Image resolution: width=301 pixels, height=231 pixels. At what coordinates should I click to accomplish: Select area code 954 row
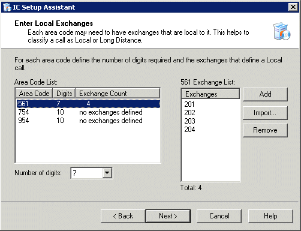pos(88,121)
